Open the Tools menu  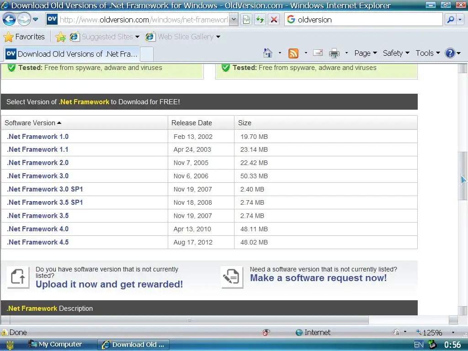[x=428, y=53]
